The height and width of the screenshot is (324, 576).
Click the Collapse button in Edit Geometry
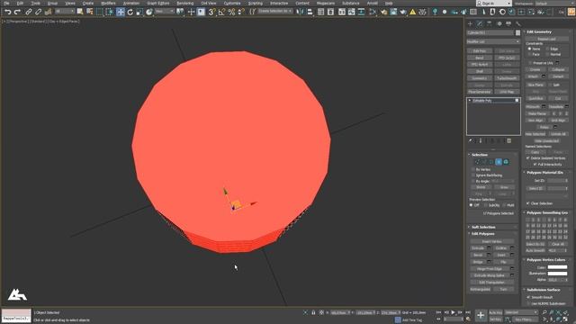(558, 69)
